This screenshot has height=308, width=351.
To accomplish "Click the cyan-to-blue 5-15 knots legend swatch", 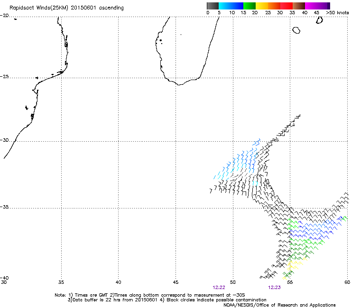I will click(x=231, y=6).
